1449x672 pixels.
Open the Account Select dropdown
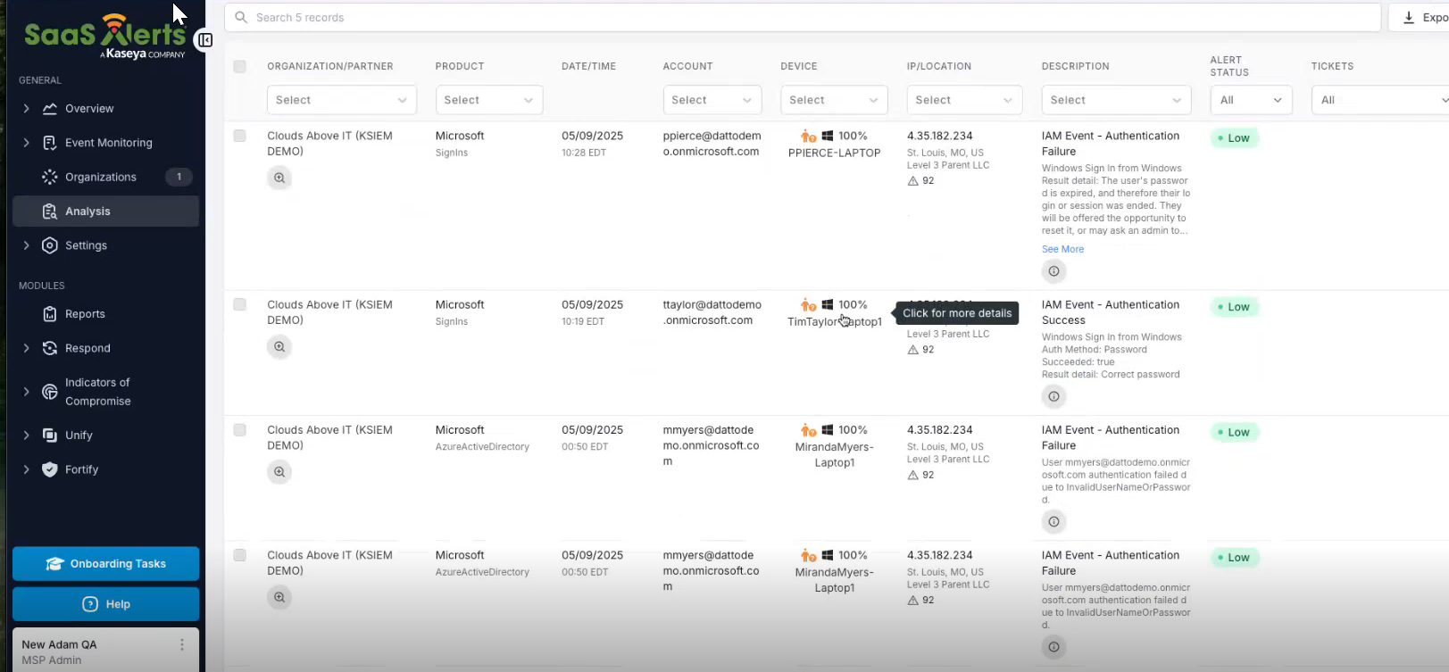coord(712,100)
